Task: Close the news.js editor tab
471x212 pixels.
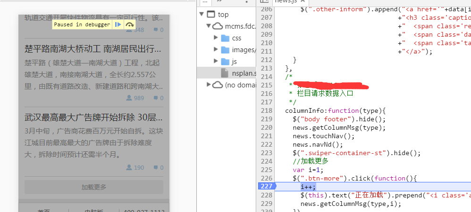Action: point(303,1)
